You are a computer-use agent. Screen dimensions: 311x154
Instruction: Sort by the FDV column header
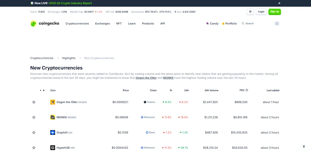click(242, 90)
